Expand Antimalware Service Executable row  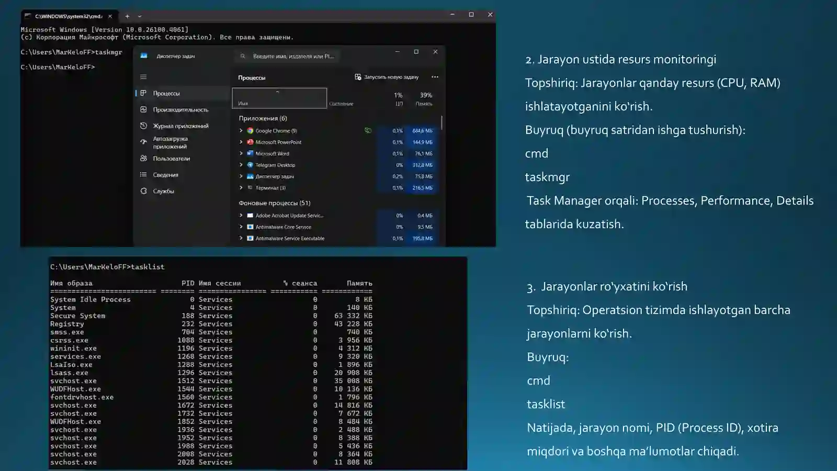(241, 238)
